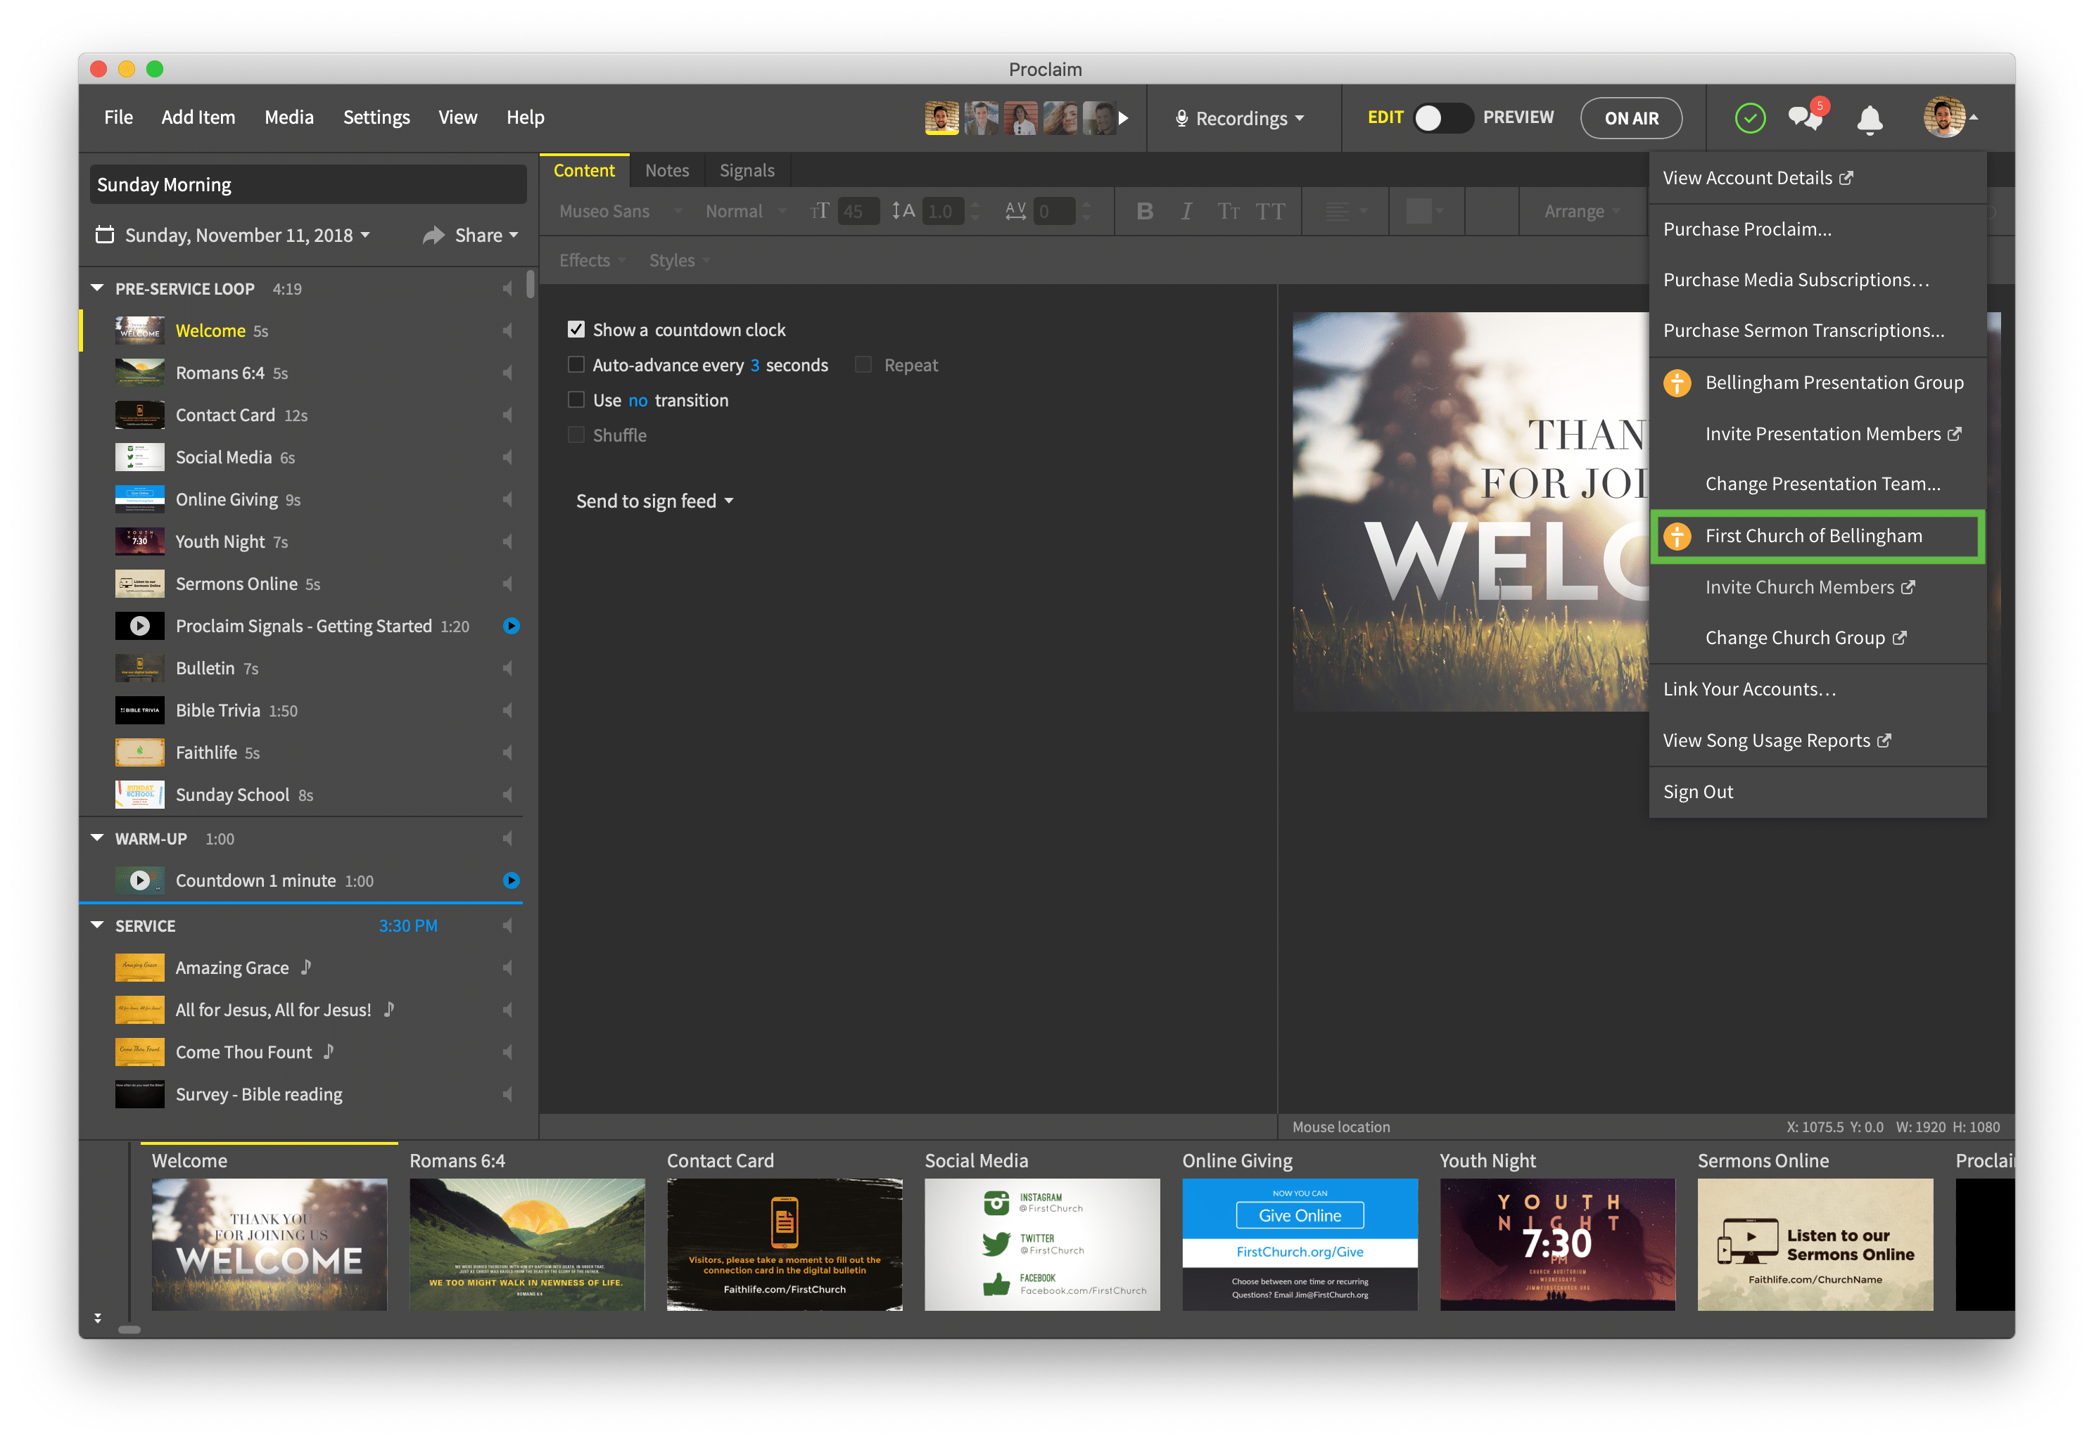Play the Countdown 1 minute video icon
Viewport: 2094px width, 1443px height.
(x=139, y=880)
